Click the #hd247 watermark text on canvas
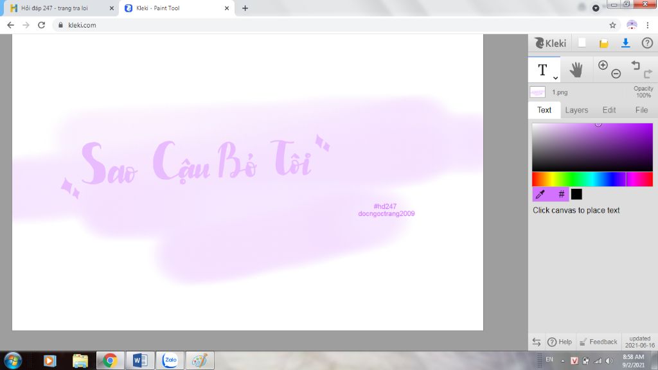658x370 pixels. [x=385, y=206]
